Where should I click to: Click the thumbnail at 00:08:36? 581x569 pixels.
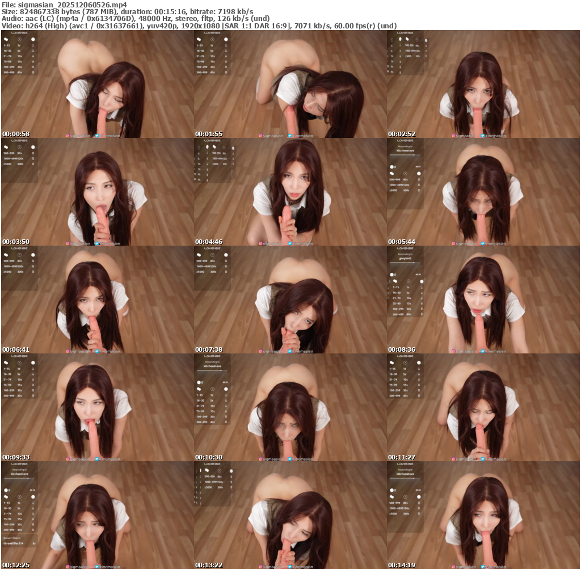point(483,300)
